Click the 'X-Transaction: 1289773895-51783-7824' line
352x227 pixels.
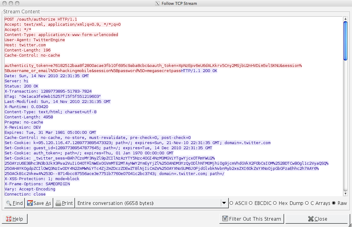48,91
